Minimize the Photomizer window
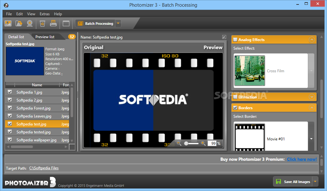 coord(298,4)
